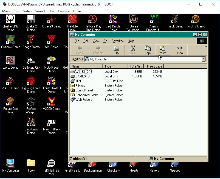Select the Undo toolbar icon

(179, 49)
